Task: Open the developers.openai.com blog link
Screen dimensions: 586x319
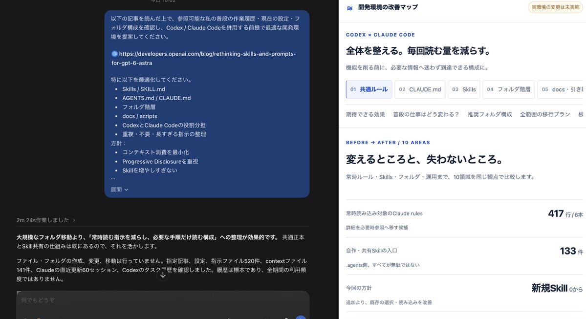Action: pos(203,58)
